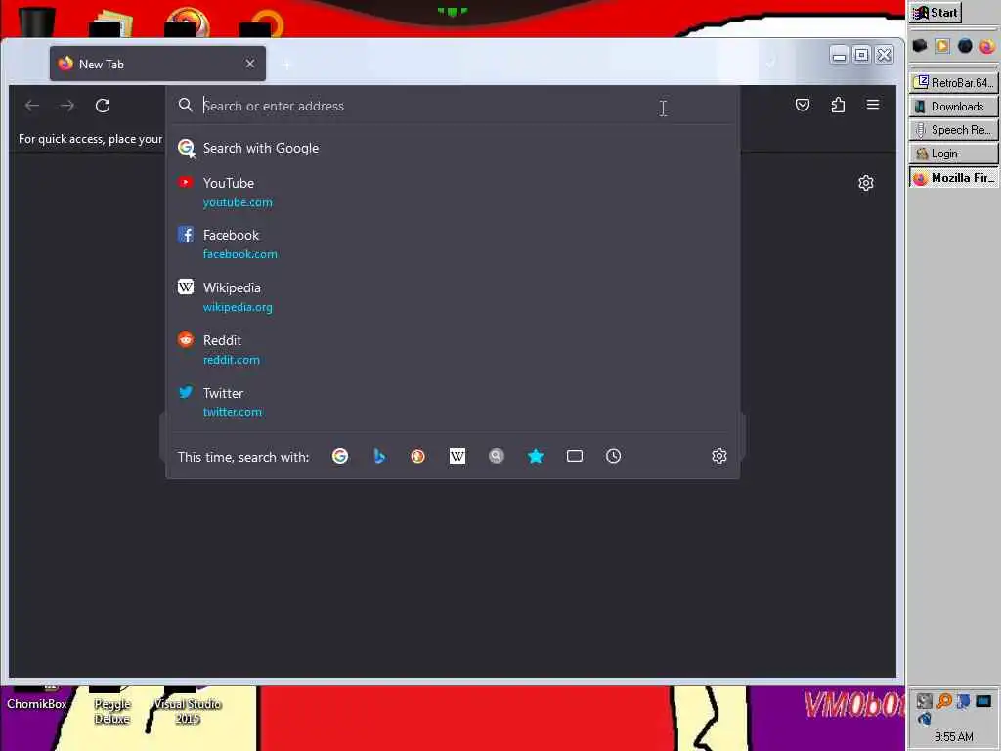The image size is (1001, 751).
Task: Open Visual Studio 2015 desktop shortcut
Action: (188, 704)
